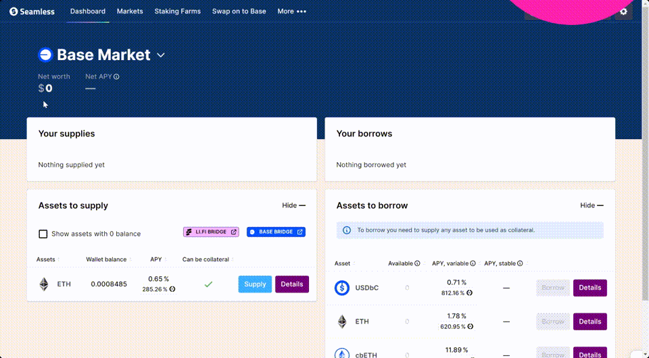Viewport: 649px width, 358px height.
Task: Sort by Wallet balance column header
Action: click(108, 259)
